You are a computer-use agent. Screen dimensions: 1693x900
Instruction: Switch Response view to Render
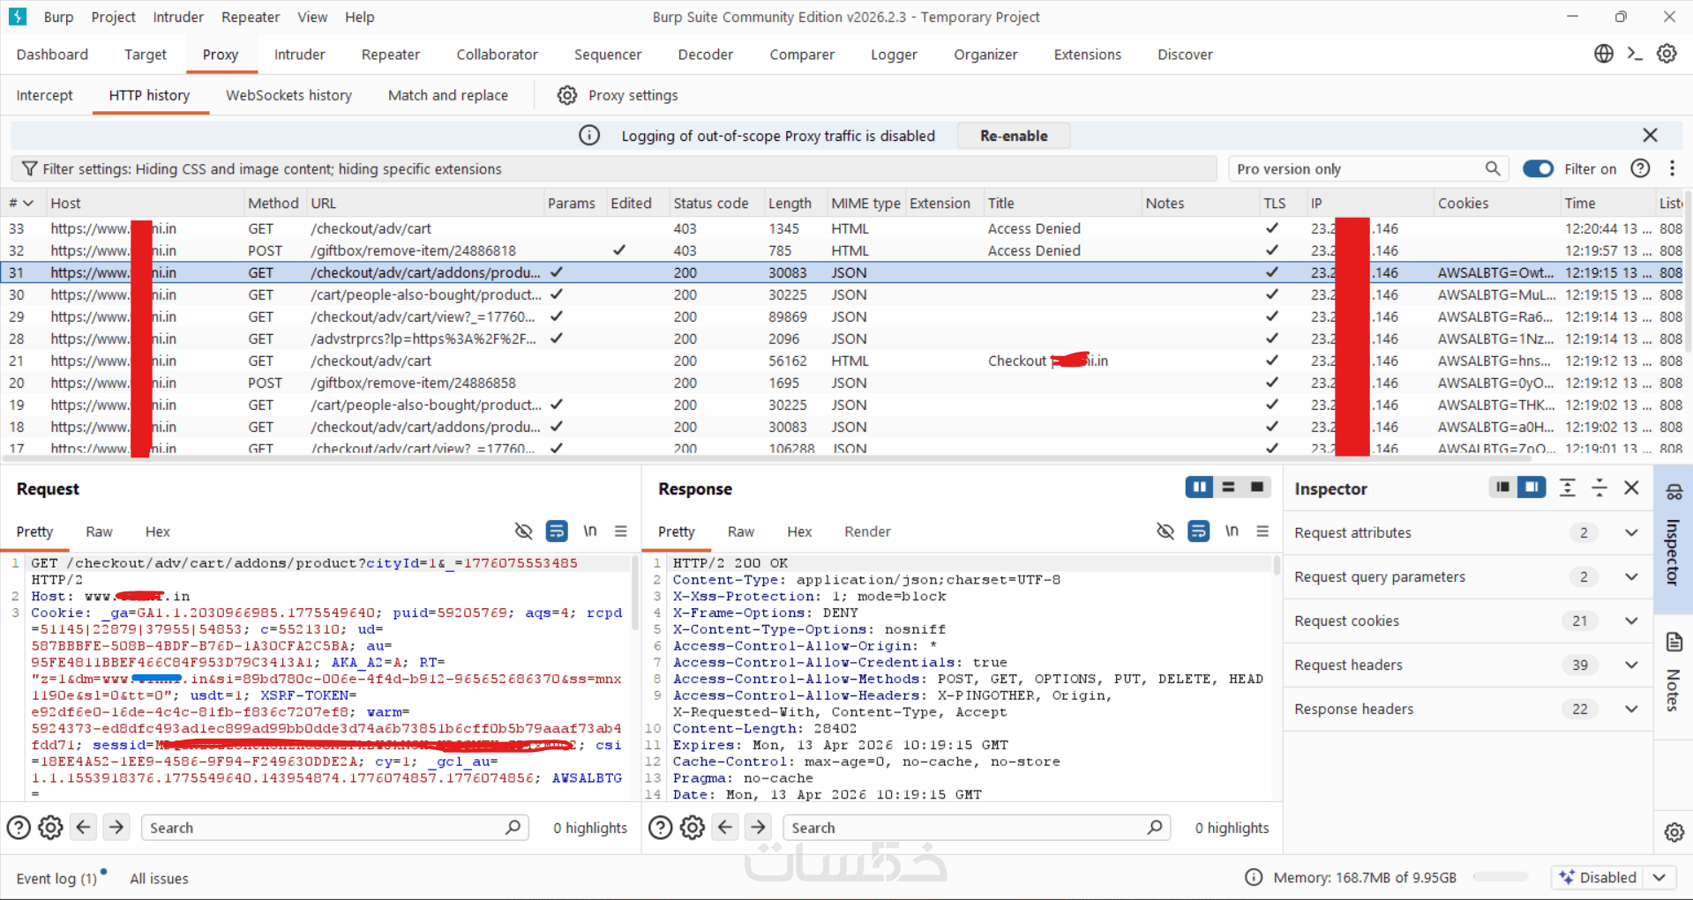pyautogui.click(x=867, y=532)
